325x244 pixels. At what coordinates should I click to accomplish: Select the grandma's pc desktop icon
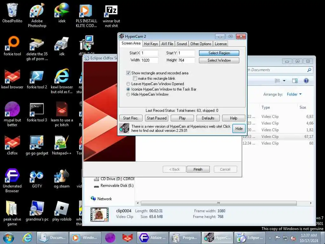pyautogui.click(x=37, y=211)
